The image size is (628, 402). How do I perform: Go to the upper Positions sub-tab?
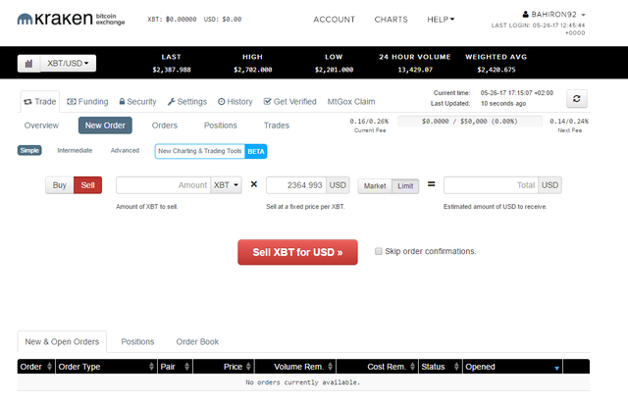click(221, 126)
